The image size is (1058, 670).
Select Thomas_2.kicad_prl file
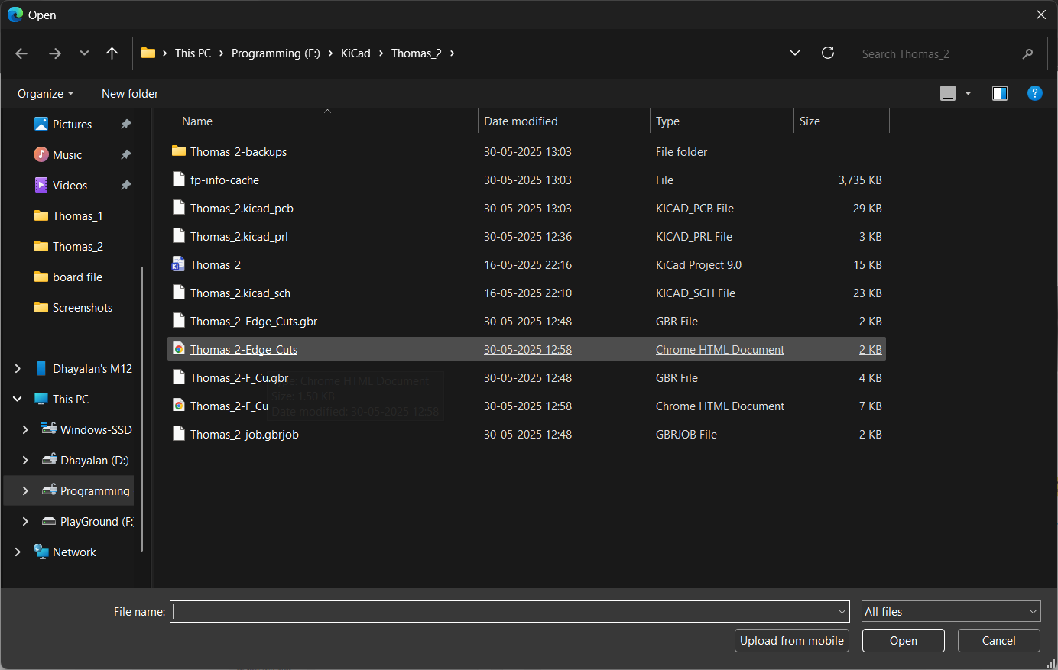pyautogui.click(x=527, y=236)
